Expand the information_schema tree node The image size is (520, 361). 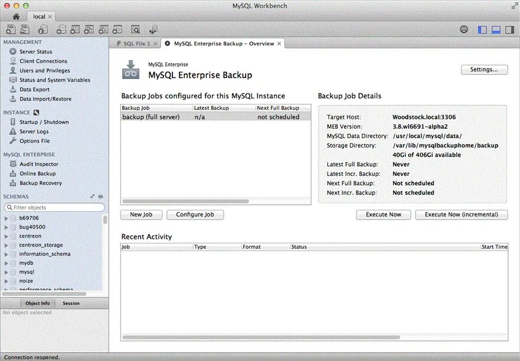click(6, 254)
